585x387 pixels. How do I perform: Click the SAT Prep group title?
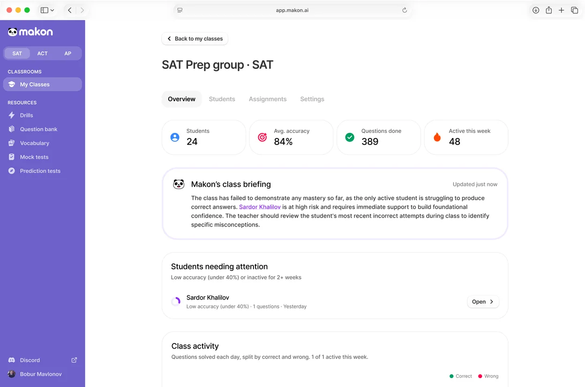pos(217,65)
